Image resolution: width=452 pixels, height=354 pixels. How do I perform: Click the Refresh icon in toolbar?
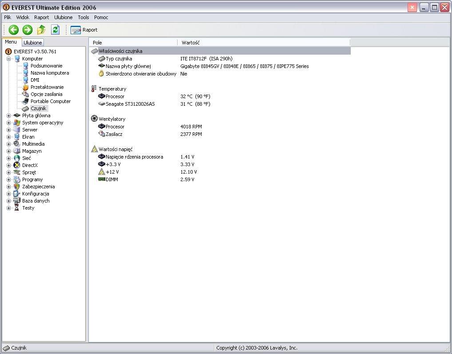pos(55,30)
